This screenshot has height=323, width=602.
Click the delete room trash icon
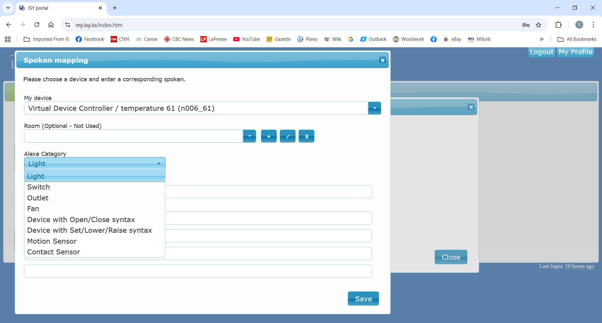pyautogui.click(x=306, y=136)
